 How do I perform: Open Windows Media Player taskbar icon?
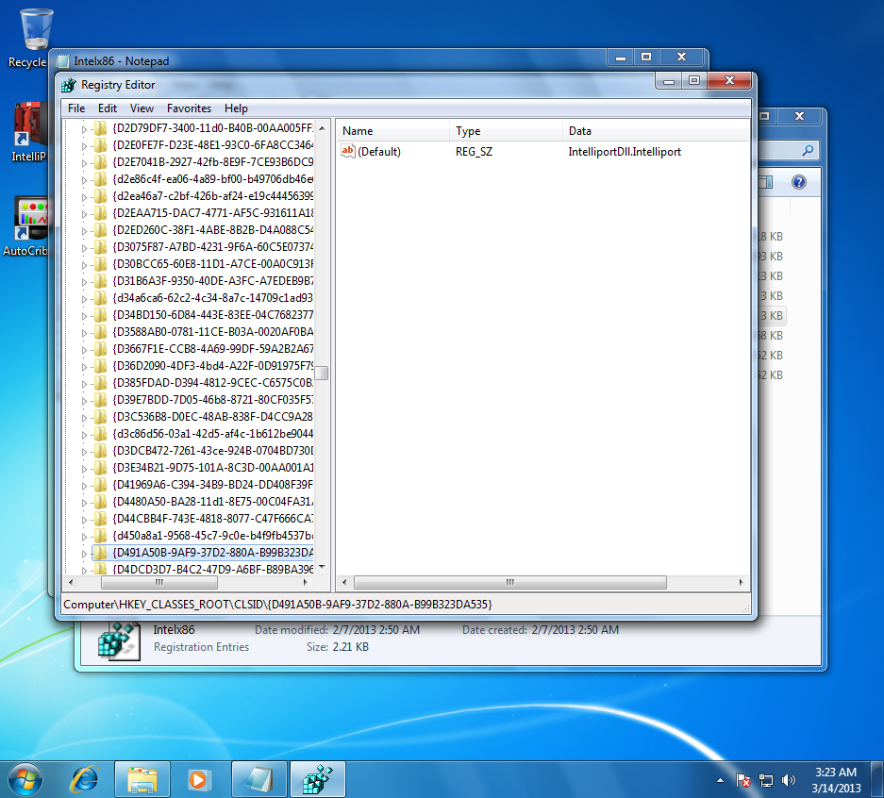click(199, 780)
